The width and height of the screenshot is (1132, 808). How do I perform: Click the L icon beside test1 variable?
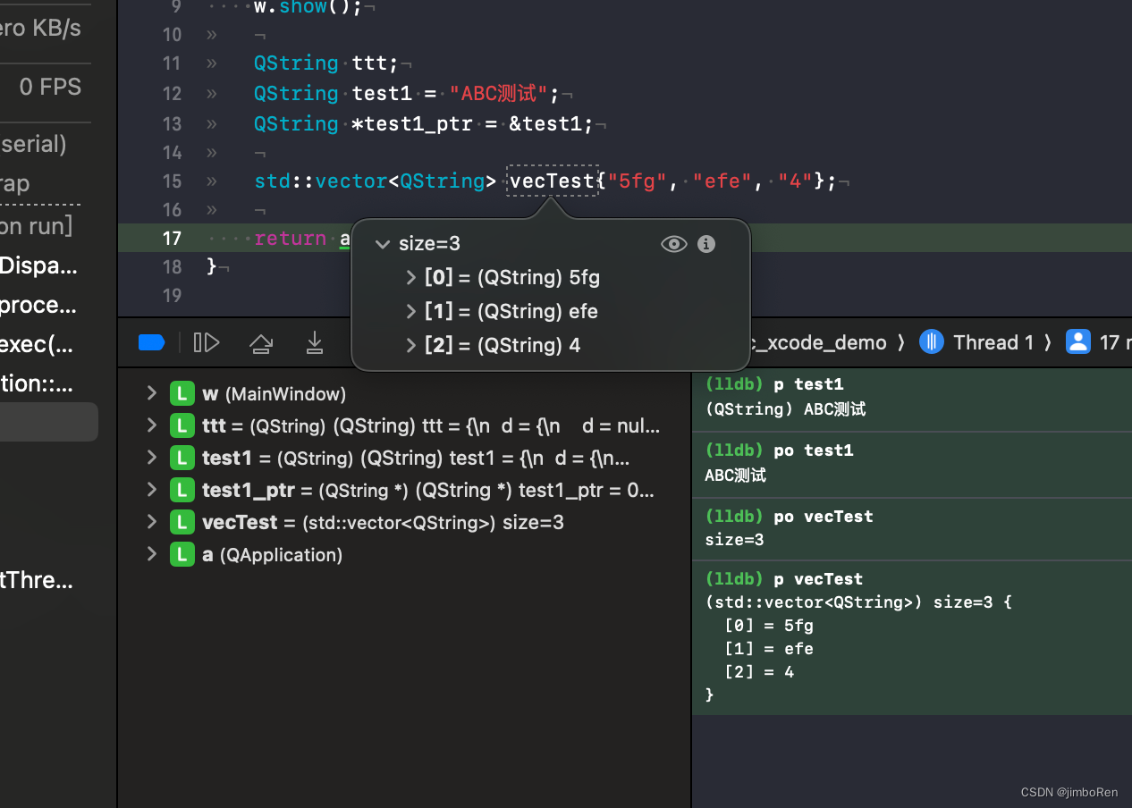click(182, 458)
